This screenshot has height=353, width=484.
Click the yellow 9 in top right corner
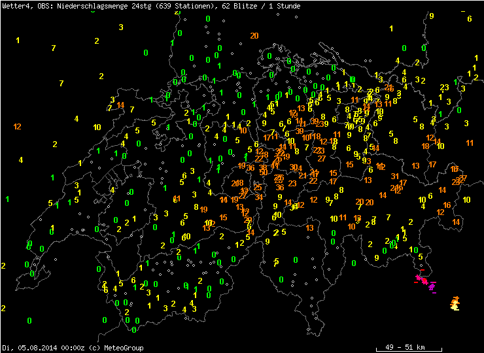pyautogui.click(x=432, y=16)
